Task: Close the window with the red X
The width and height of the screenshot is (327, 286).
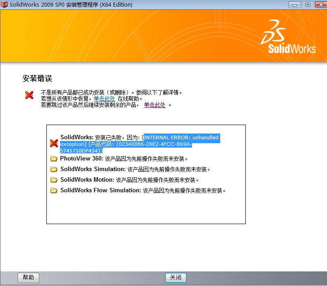Action: point(321,4)
